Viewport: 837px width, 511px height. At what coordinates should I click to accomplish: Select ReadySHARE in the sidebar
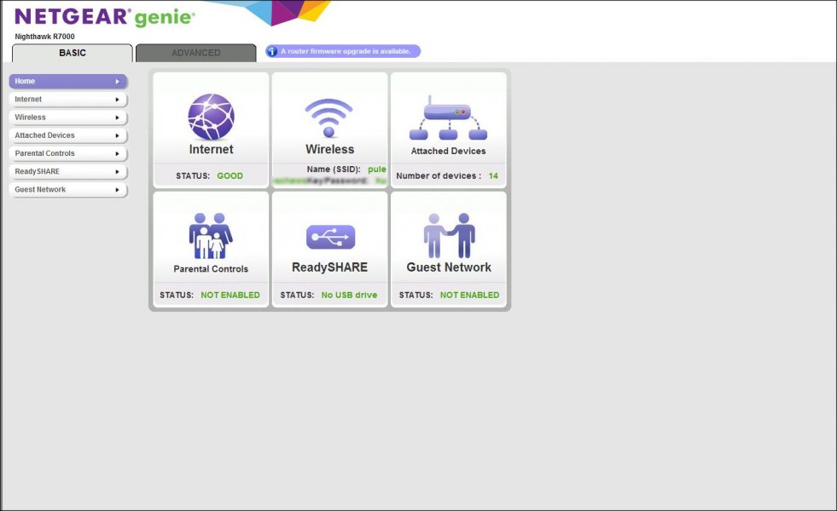[x=37, y=171]
